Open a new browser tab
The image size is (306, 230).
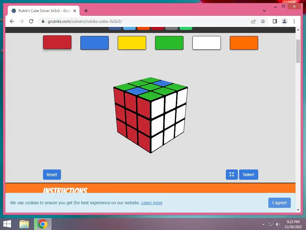pyautogui.click(x=86, y=11)
